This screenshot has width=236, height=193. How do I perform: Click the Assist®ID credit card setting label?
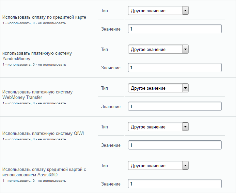point(44,172)
